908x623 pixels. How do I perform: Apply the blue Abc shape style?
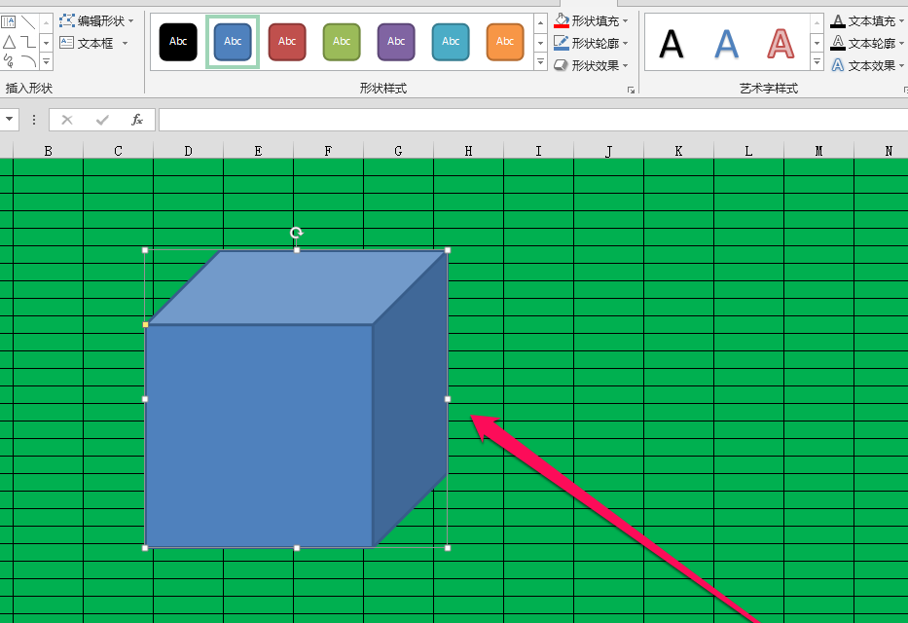pos(233,41)
